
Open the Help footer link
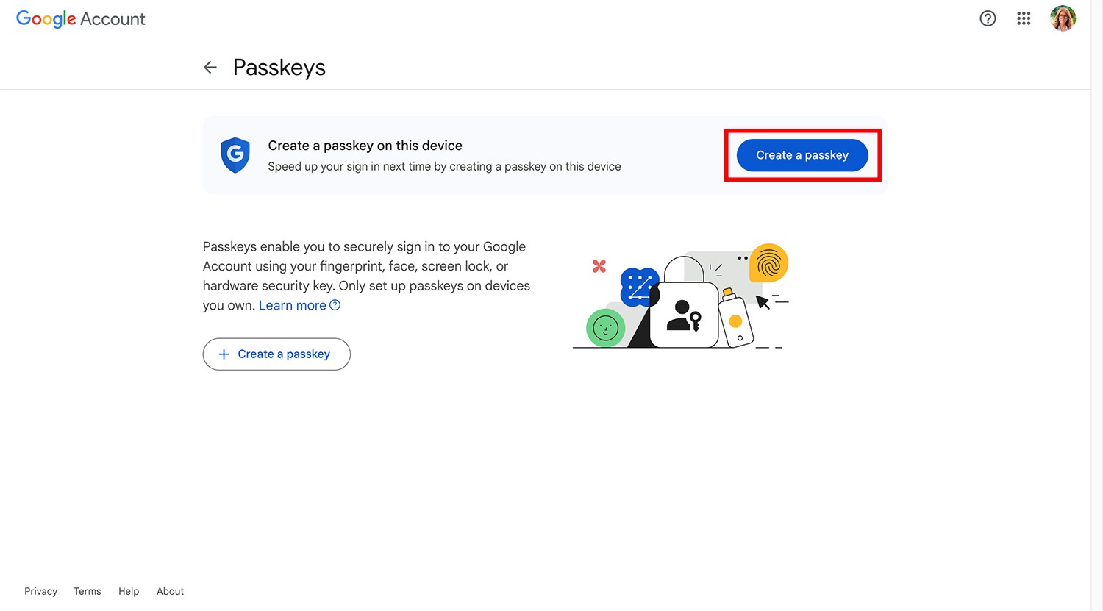pos(129,591)
